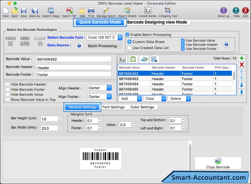Select Use Created Data List radio option
The image size is (251, 184).
point(129,48)
